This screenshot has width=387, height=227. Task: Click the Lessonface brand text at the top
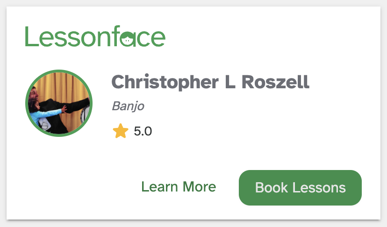pos(95,36)
